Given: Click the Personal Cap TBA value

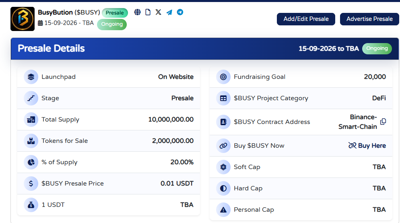Looking at the screenshot, I should [x=379, y=210].
